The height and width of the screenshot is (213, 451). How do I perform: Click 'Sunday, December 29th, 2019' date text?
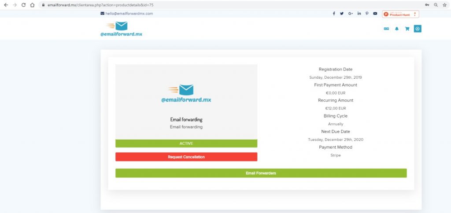tap(335, 77)
